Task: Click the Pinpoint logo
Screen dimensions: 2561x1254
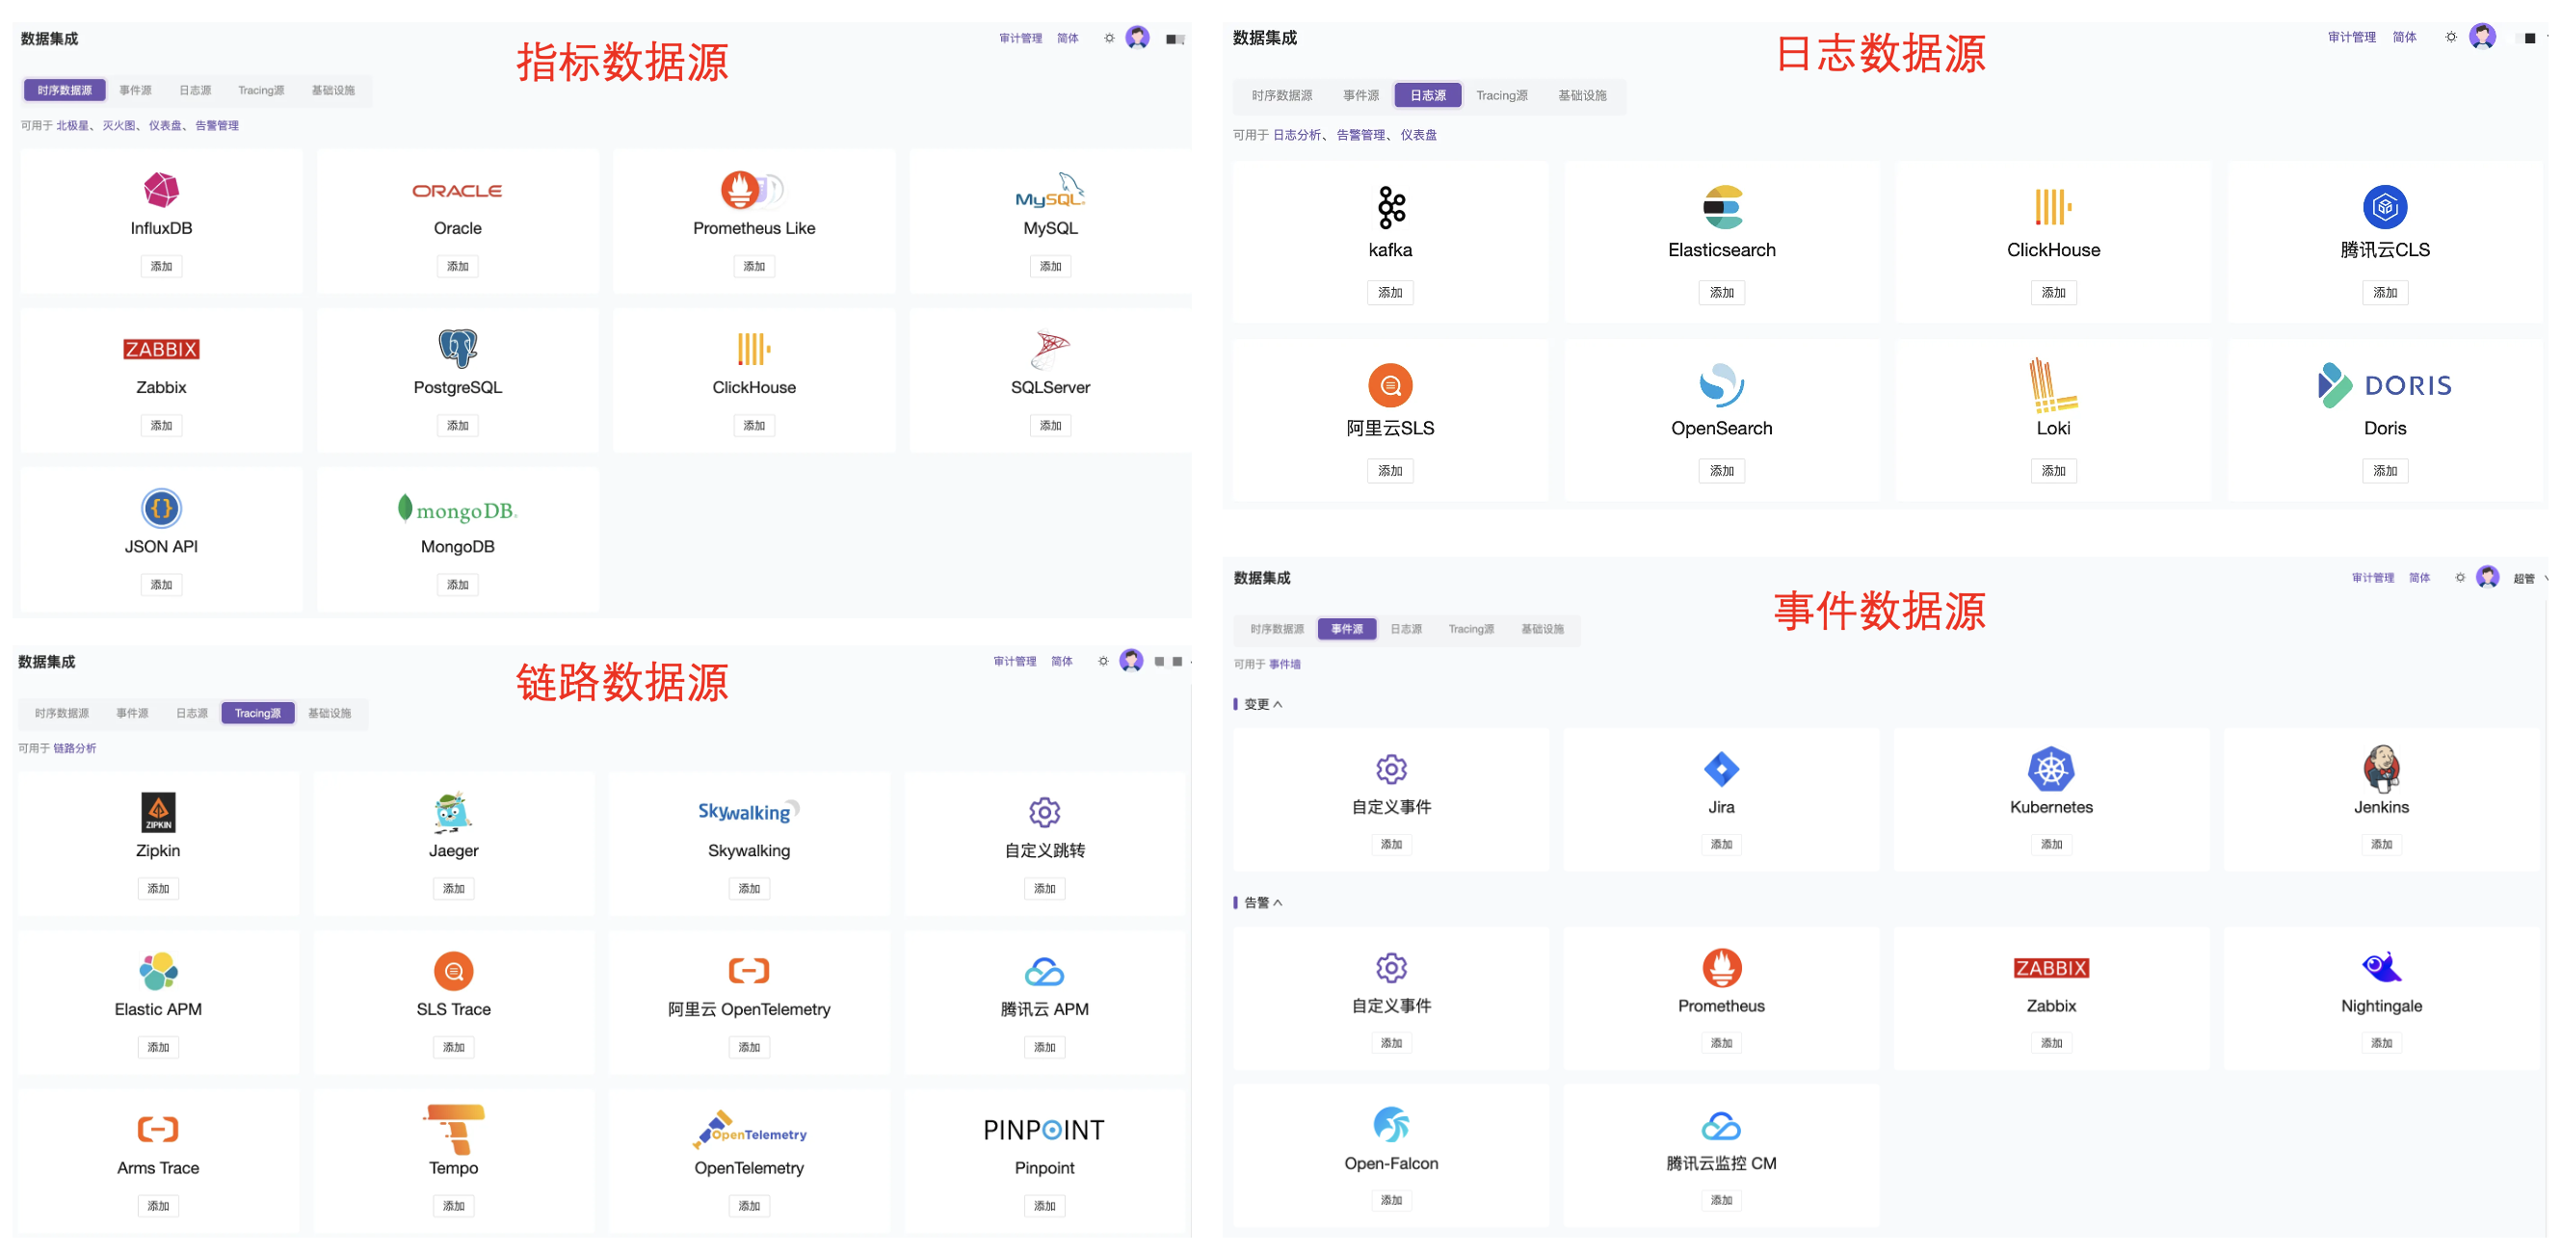Action: pyautogui.click(x=1043, y=1130)
